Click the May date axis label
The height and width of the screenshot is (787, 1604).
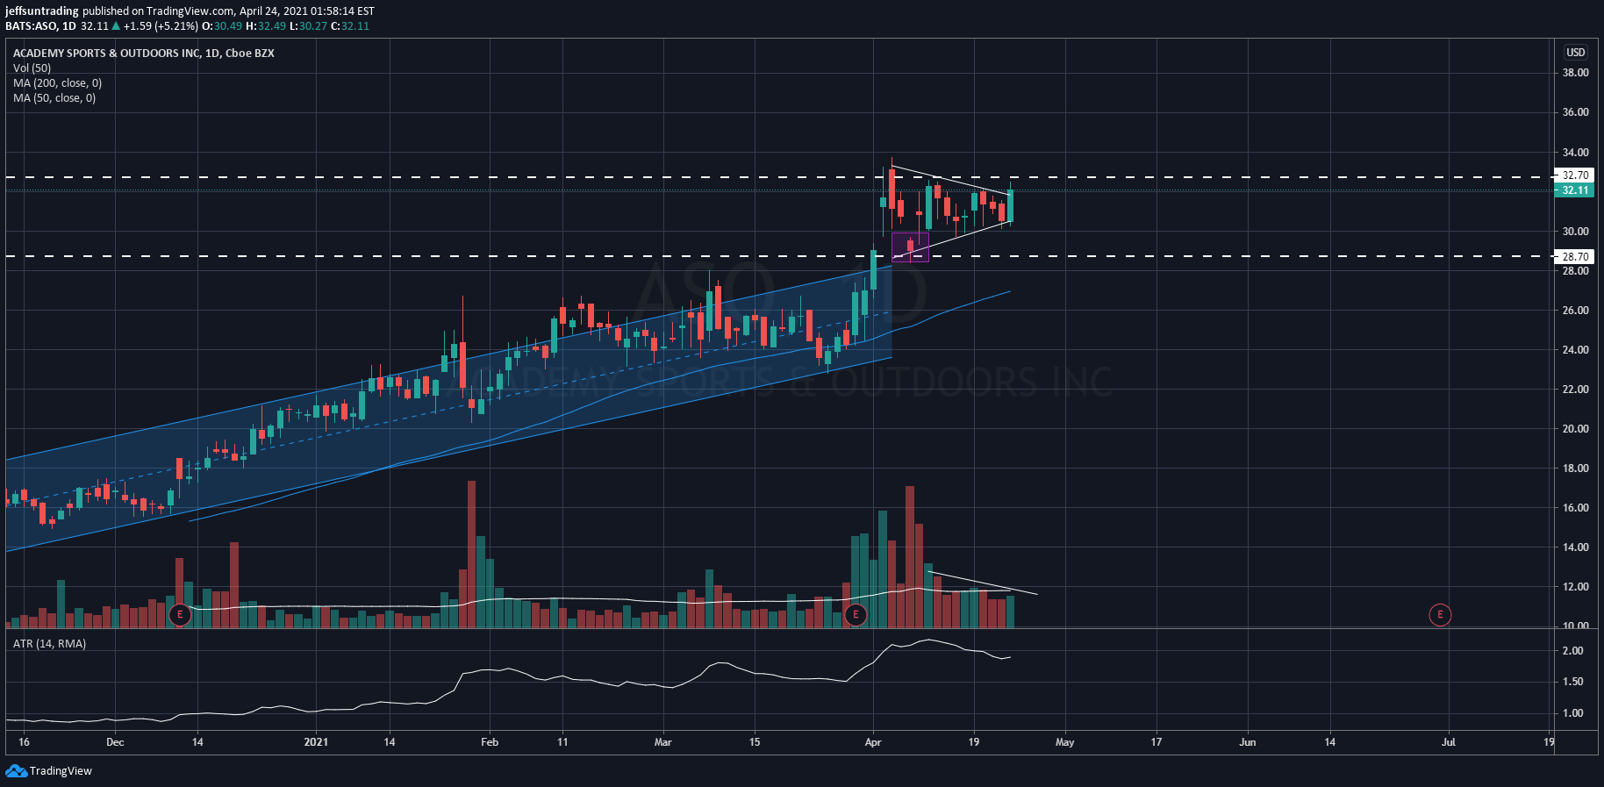[x=1064, y=742]
